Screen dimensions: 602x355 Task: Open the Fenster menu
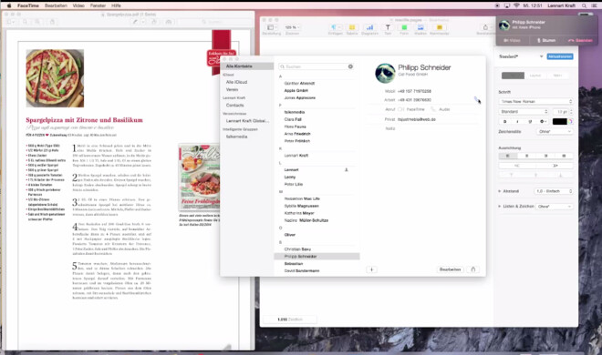[98, 5]
